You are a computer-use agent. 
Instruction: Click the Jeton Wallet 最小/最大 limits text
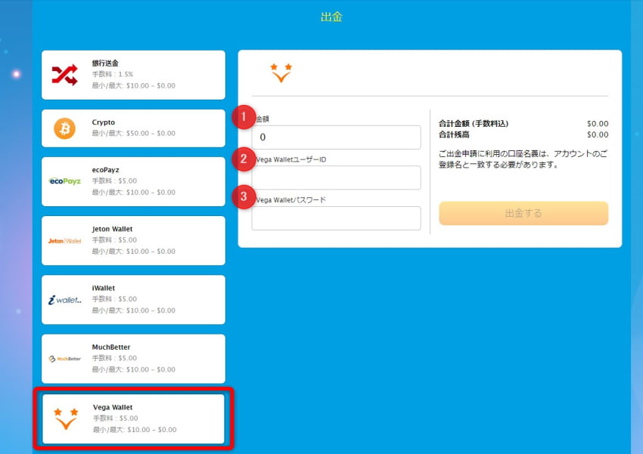pyautogui.click(x=133, y=252)
